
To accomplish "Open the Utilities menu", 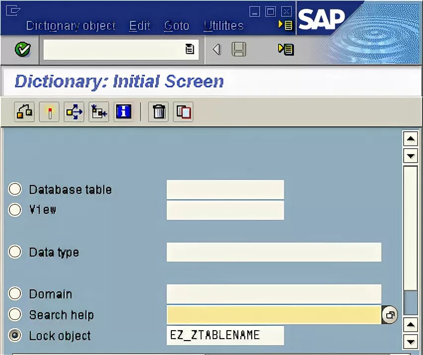I will point(223,26).
